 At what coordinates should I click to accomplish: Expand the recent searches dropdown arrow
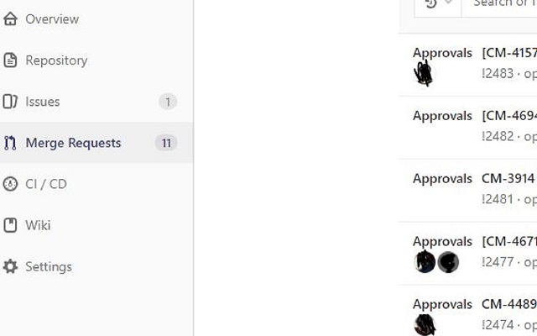pyautogui.click(x=449, y=3)
